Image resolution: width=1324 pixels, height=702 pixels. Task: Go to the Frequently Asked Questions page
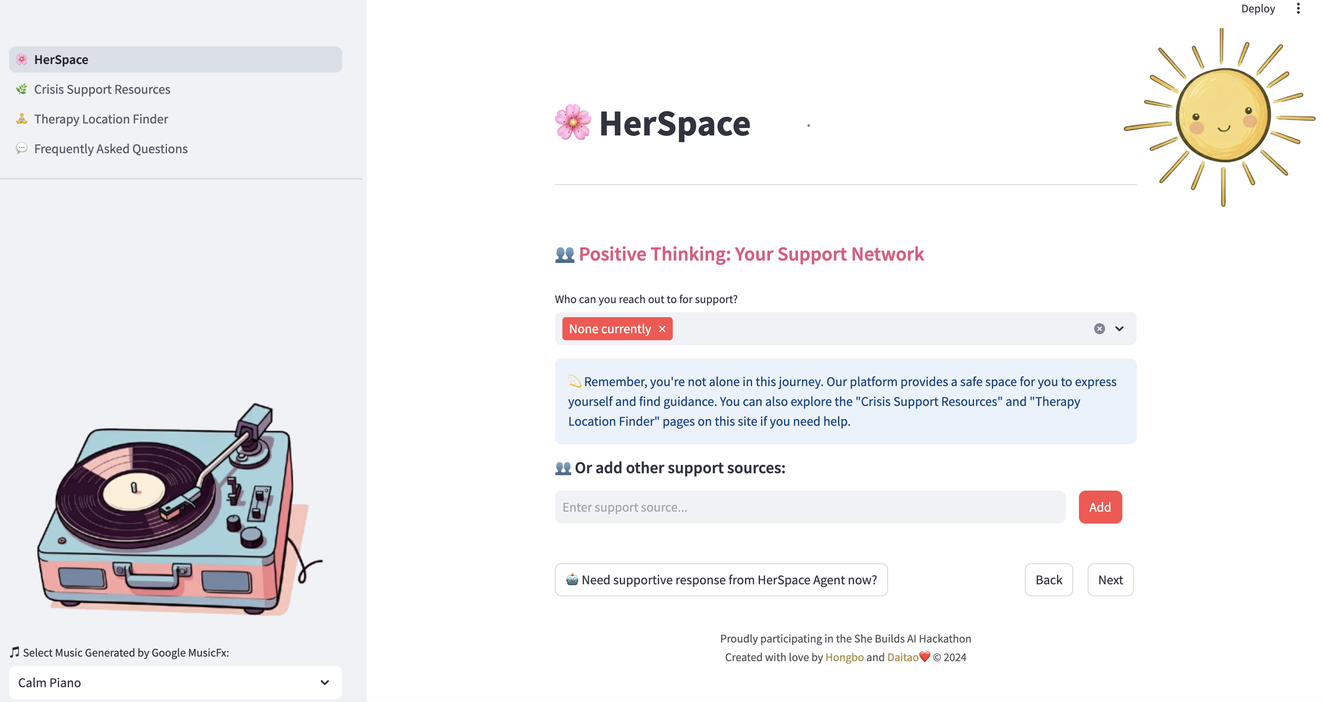(110, 148)
